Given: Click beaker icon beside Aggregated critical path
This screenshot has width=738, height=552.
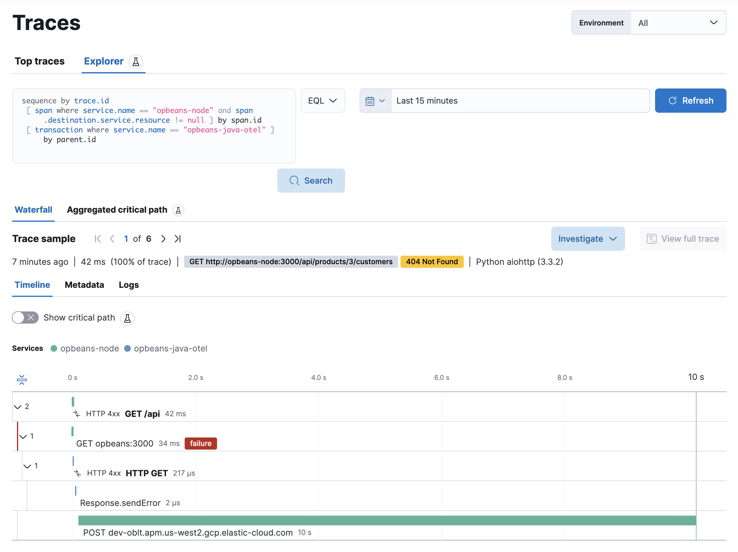Looking at the screenshot, I should (178, 210).
